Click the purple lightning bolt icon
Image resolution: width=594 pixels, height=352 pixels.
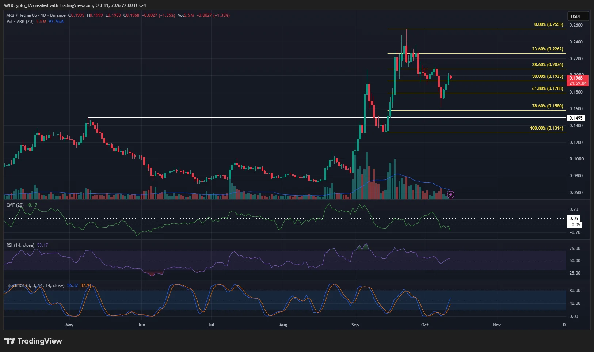pyautogui.click(x=451, y=195)
